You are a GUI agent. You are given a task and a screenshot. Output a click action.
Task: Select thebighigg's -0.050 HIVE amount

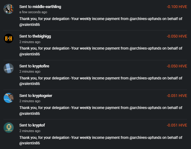point(177,36)
